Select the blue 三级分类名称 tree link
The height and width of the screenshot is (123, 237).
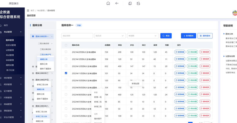45,55
